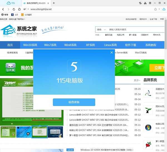Open 电脑公司 GHOST WIN7 SP1 X64 entry

tap(99, 130)
